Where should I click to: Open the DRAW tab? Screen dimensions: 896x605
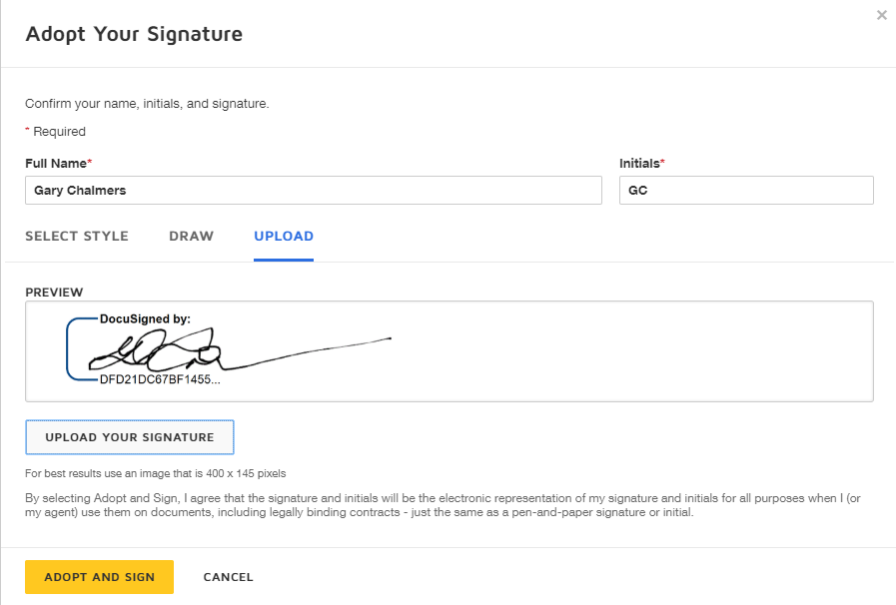pos(191,236)
